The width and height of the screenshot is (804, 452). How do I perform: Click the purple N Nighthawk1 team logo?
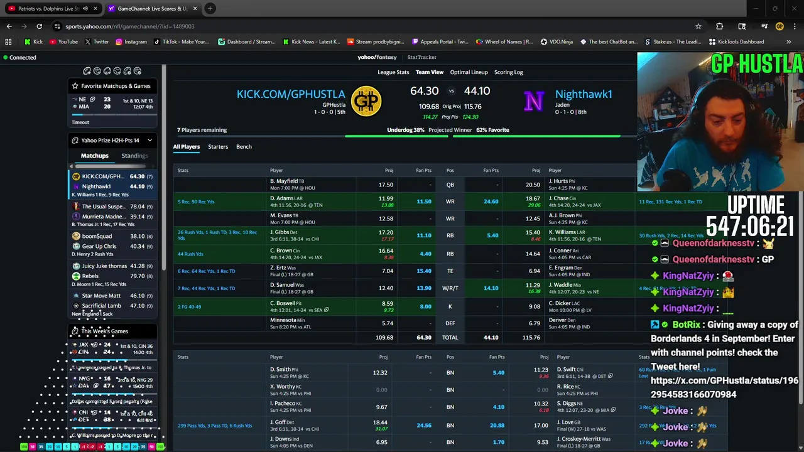coord(533,101)
